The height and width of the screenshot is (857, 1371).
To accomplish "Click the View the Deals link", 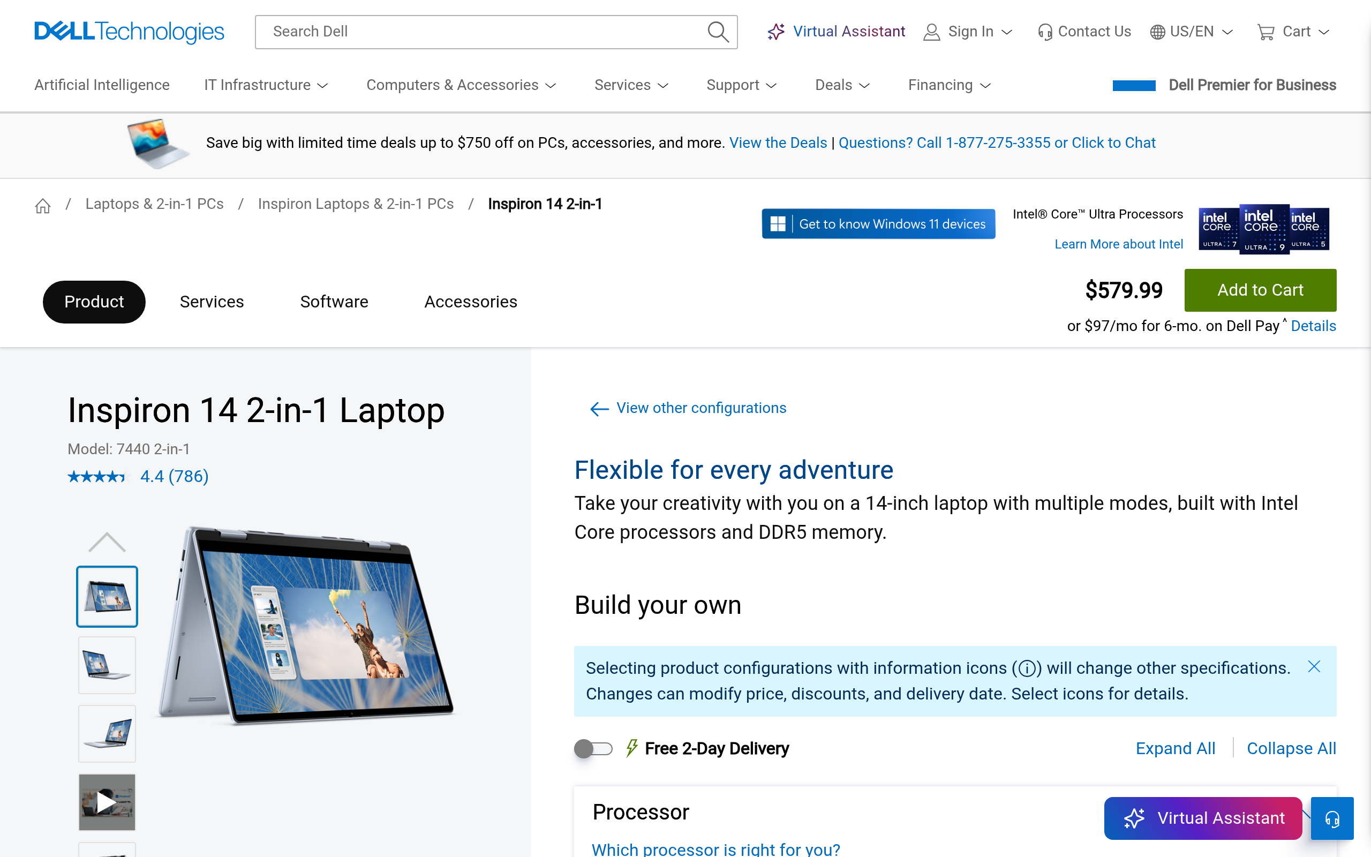I will coord(778,143).
